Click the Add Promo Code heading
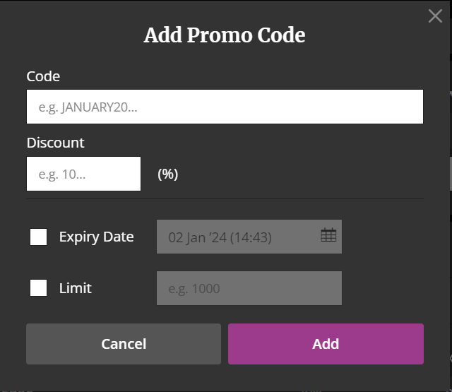 pos(225,35)
